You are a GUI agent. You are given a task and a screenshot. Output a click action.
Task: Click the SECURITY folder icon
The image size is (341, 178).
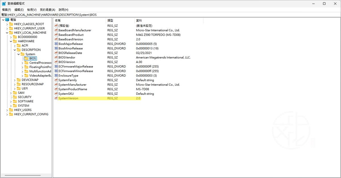click(x=15, y=97)
